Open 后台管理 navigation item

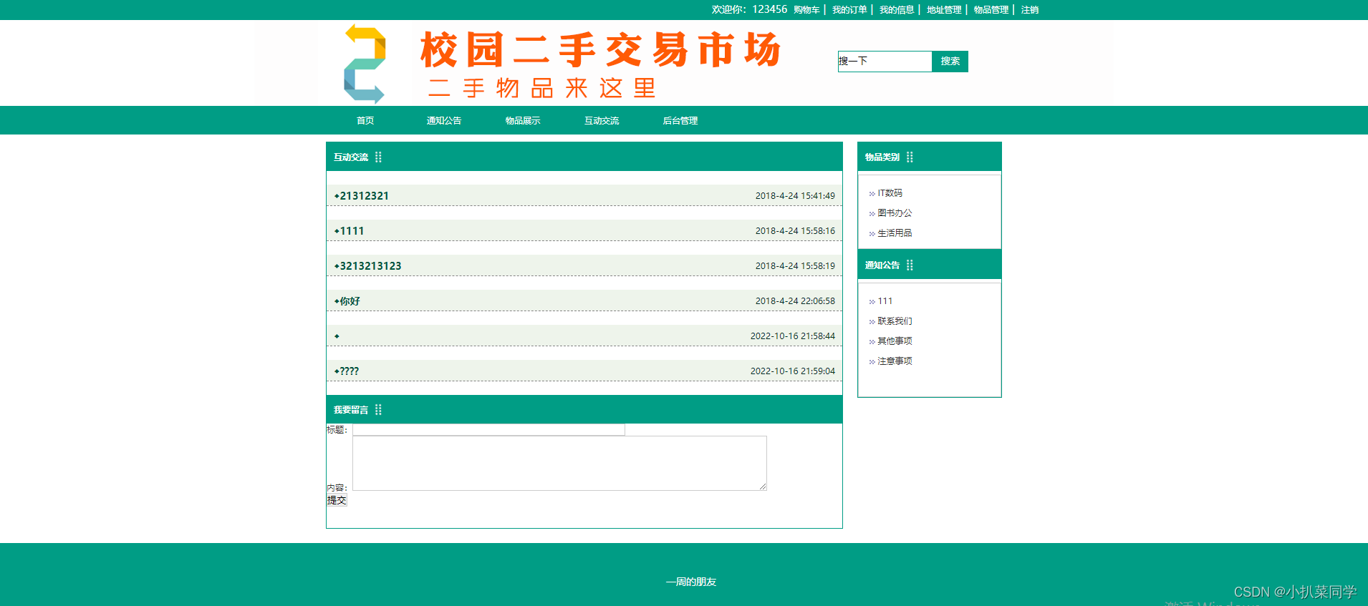[x=680, y=121]
